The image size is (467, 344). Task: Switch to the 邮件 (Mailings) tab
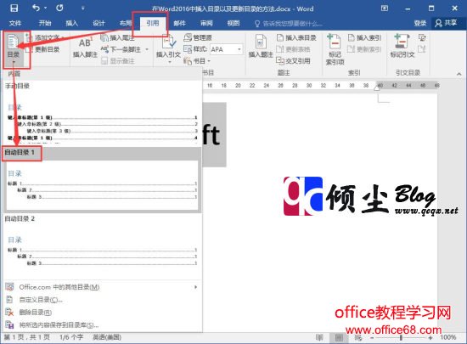(x=180, y=23)
